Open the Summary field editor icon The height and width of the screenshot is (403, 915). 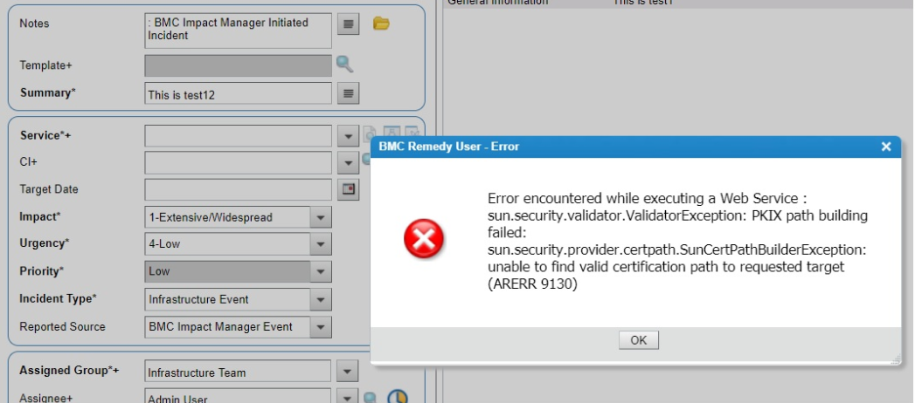click(x=349, y=93)
